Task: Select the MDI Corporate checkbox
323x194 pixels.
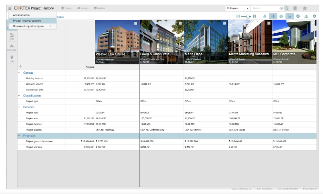Action: click(x=313, y=23)
